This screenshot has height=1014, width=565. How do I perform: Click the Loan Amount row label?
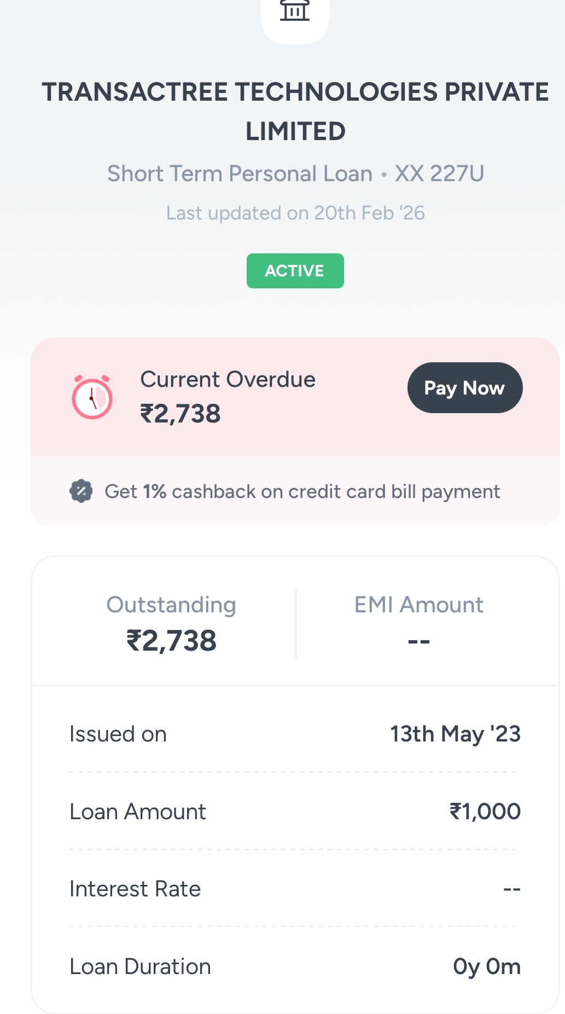138,812
